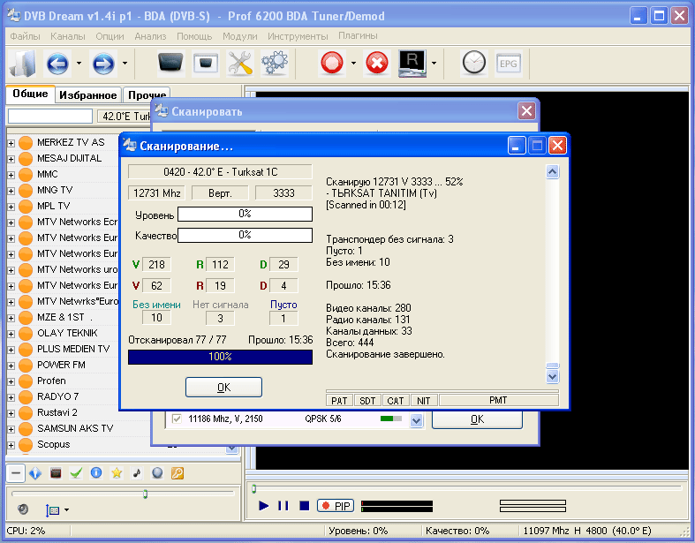Screen dimensions: 695x543
Task: Click the small window screen toolbar icon
Action: click(x=206, y=64)
